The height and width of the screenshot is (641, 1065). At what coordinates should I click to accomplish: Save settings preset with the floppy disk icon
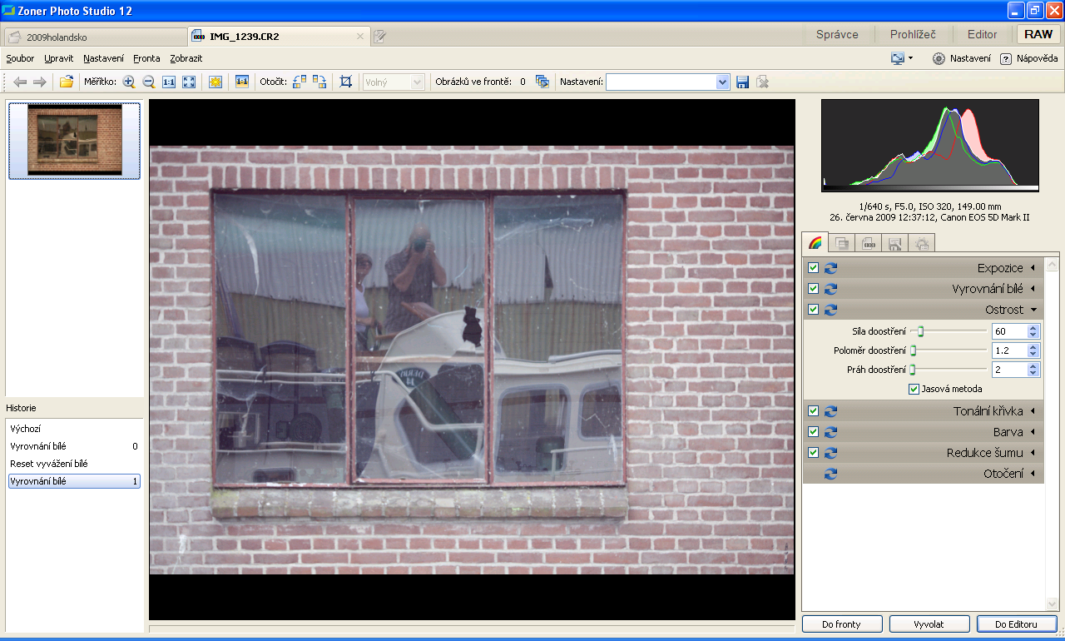point(743,82)
